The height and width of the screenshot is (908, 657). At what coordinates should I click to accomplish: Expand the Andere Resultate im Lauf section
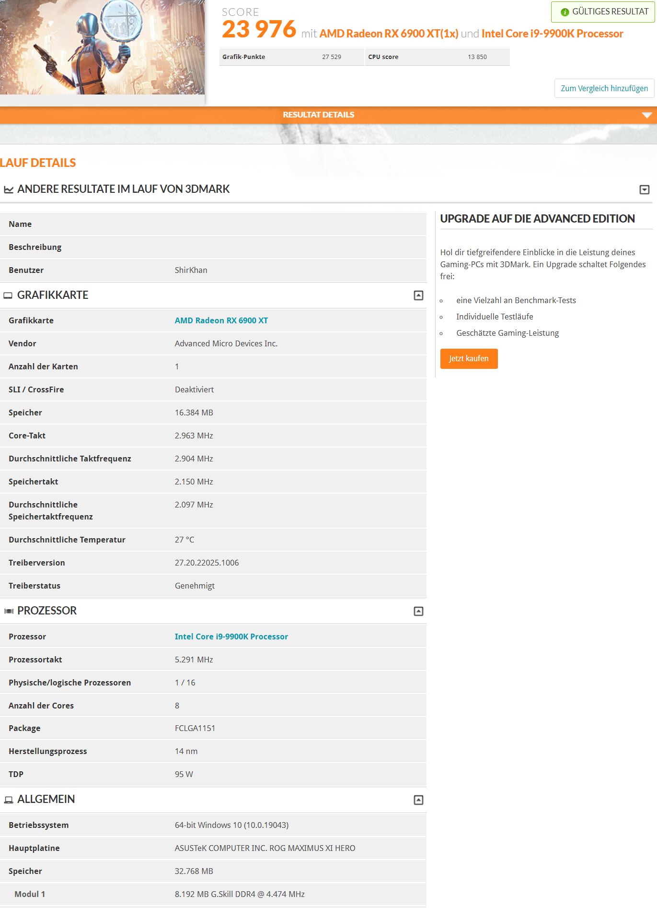coord(645,190)
